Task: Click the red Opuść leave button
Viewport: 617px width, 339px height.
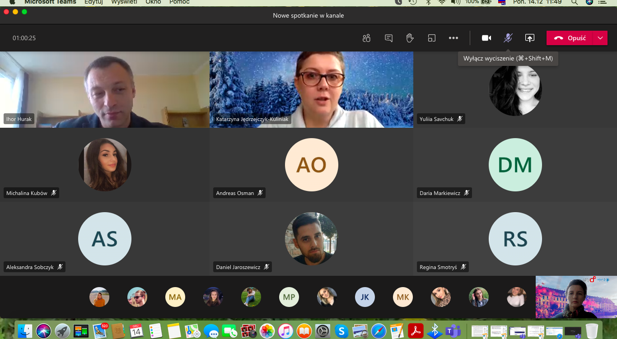Action: [x=570, y=38]
